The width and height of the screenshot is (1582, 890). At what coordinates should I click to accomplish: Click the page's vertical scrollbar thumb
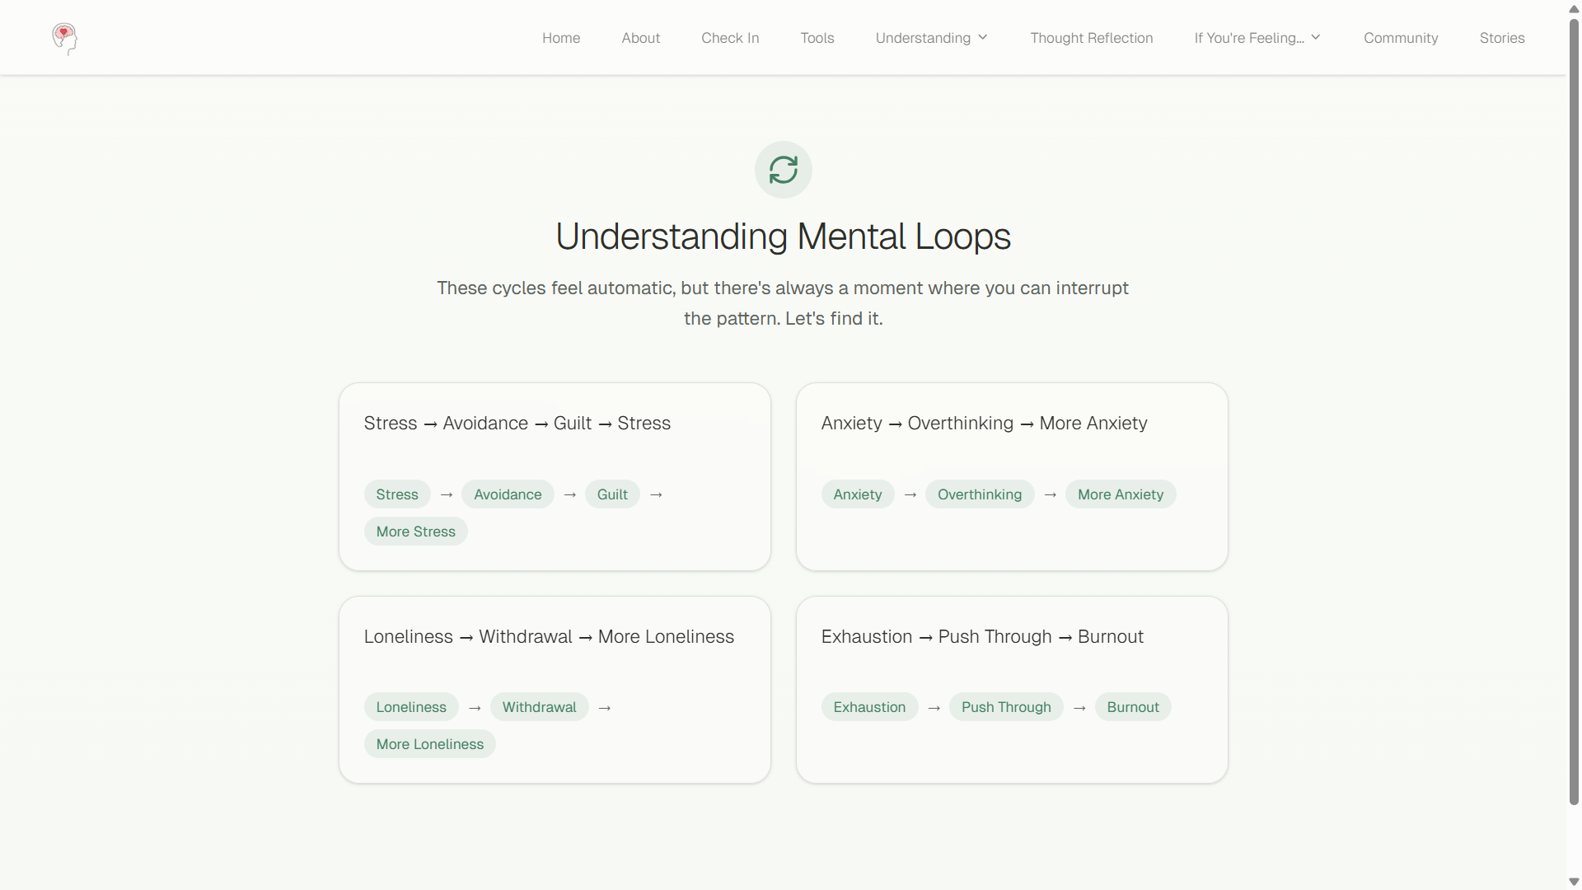coord(1574,412)
